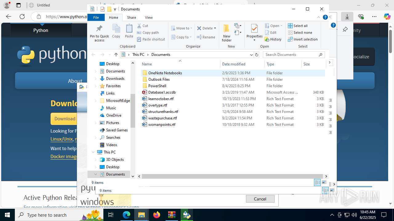Image resolution: width=394 pixels, height=221 pixels.
Task: Click the horizontal scrollbar of file list
Action: click(233, 176)
